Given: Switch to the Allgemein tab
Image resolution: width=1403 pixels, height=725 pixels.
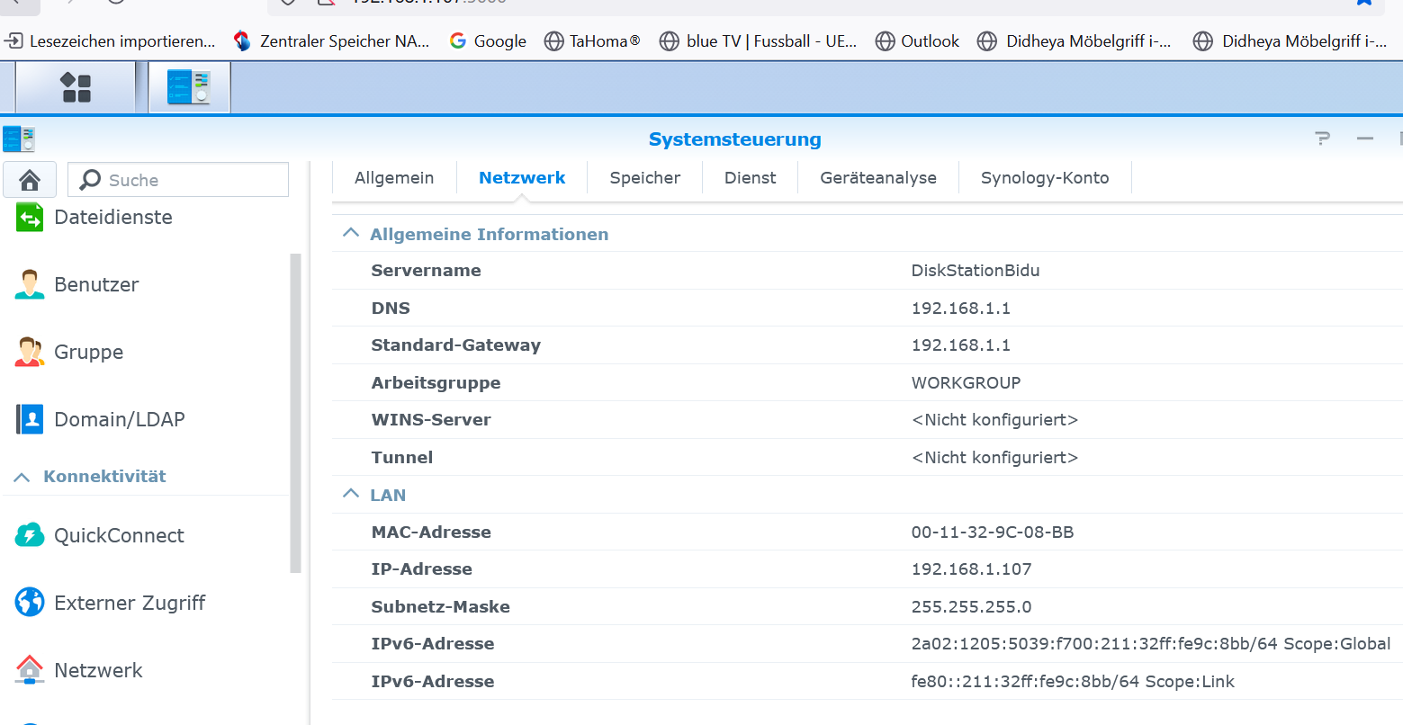Looking at the screenshot, I should 394,178.
